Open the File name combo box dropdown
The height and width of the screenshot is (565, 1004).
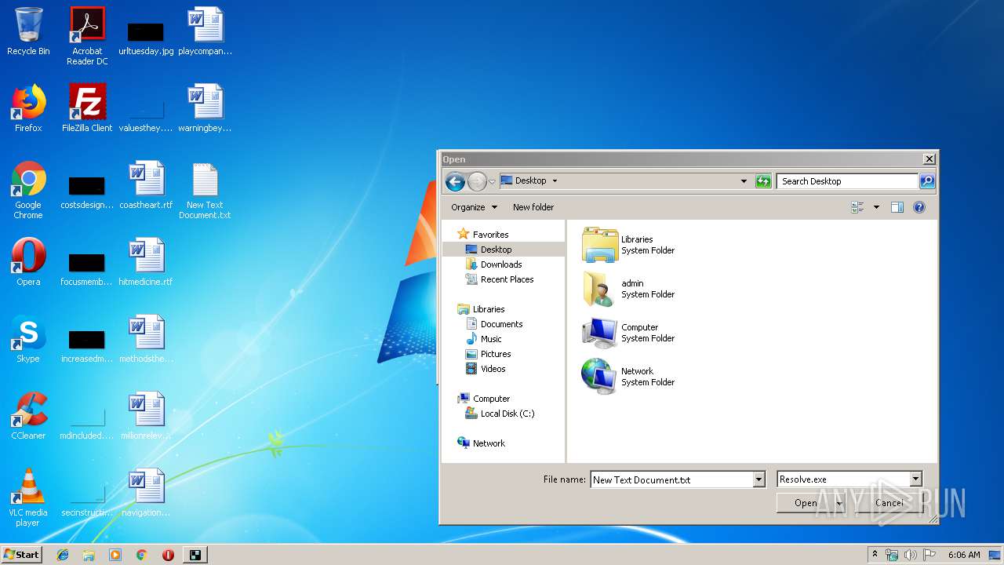tap(758, 479)
